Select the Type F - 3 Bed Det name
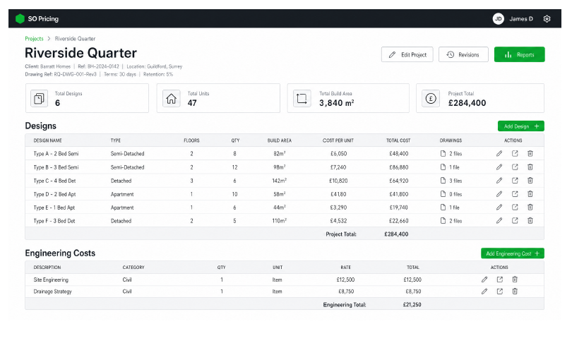The width and height of the screenshot is (572, 348). coord(54,221)
